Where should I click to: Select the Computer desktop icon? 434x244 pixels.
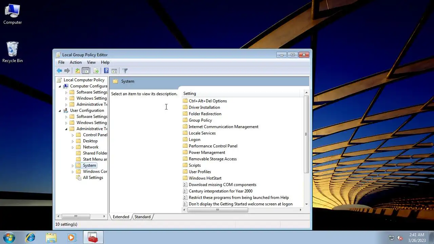point(13,14)
